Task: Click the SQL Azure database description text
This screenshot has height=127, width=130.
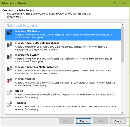Action: pos(64,60)
